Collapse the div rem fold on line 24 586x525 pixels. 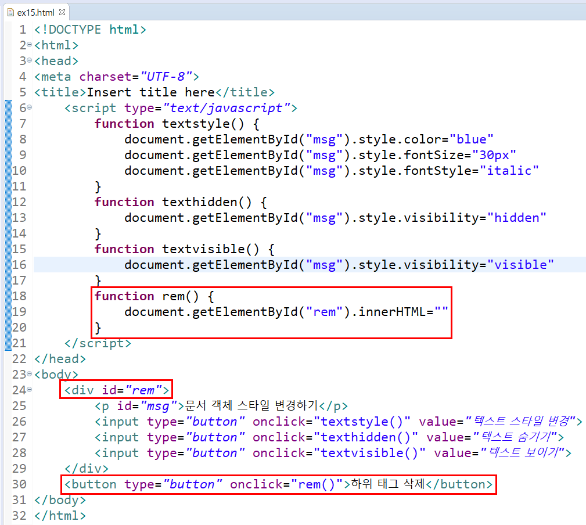(x=30, y=390)
